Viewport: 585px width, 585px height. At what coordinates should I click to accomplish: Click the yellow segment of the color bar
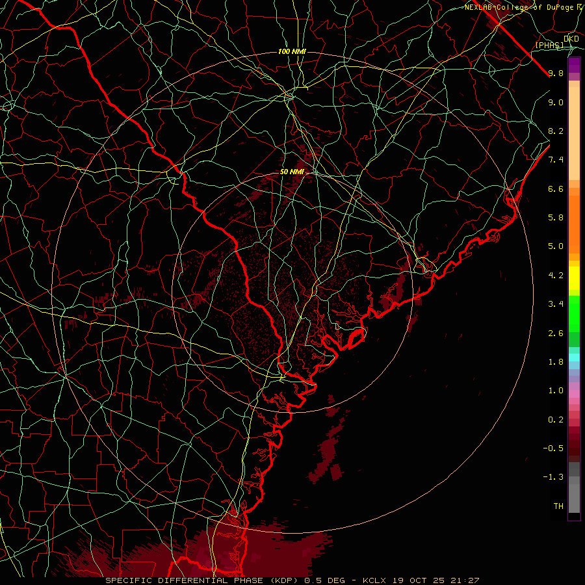[x=574, y=278]
